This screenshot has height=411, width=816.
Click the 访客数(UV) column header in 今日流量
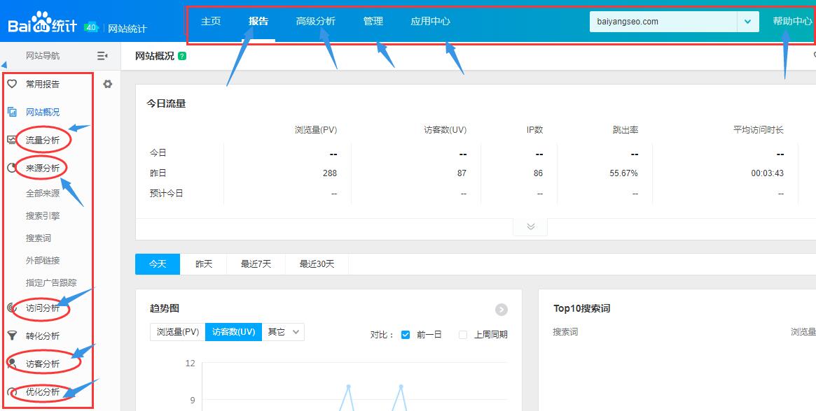445,130
